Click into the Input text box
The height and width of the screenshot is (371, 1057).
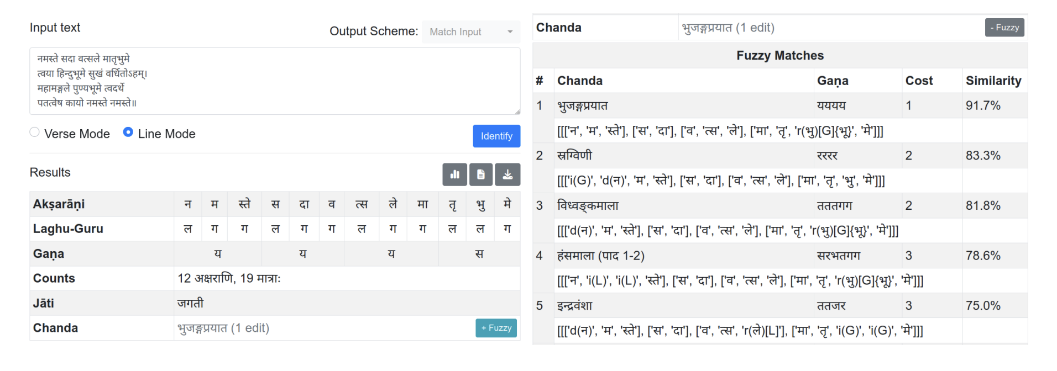coord(275,81)
